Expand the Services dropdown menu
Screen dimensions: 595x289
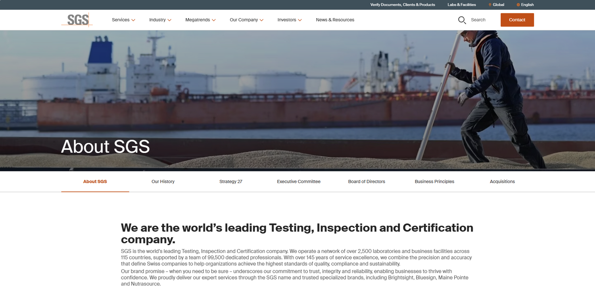click(123, 20)
